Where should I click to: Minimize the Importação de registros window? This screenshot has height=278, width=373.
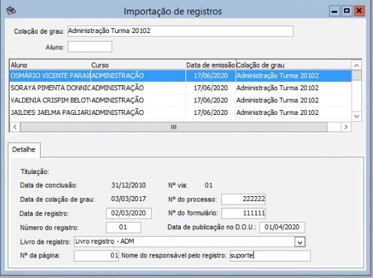click(334, 11)
